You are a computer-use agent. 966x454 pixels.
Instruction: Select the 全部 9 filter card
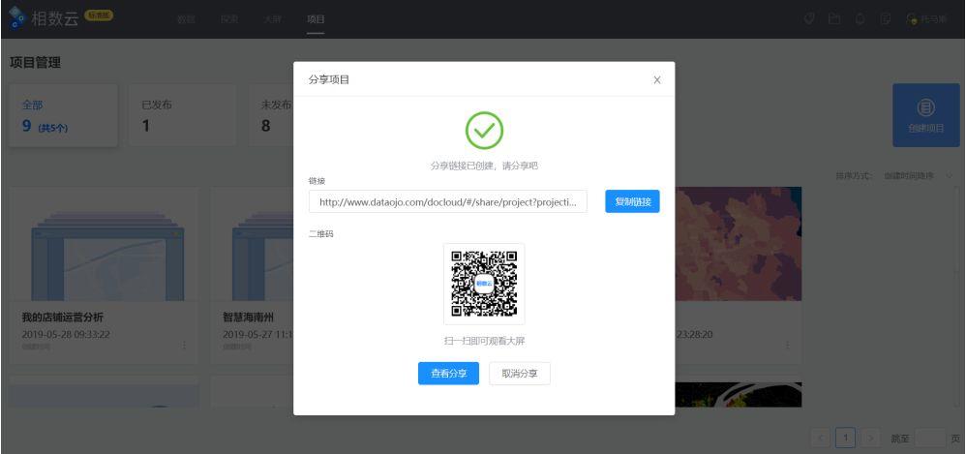tap(63, 116)
